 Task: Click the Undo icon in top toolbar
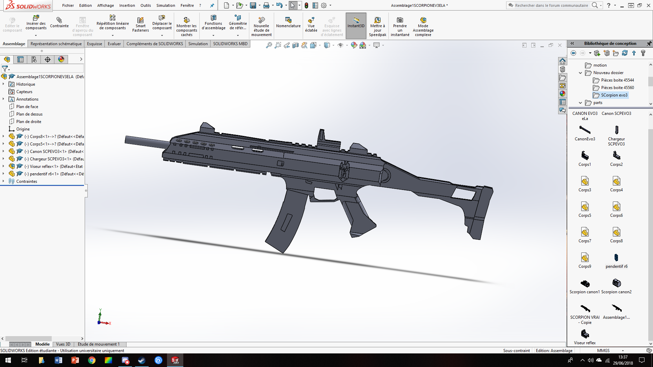point(279,5)
